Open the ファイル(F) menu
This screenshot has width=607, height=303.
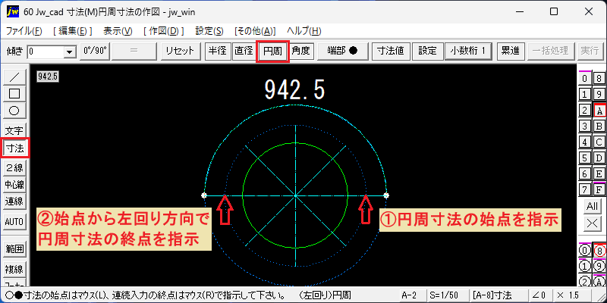click(24, 31)
